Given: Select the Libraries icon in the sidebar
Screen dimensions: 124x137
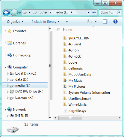Looking at the screenshot, I should click(x=10, y=43).
